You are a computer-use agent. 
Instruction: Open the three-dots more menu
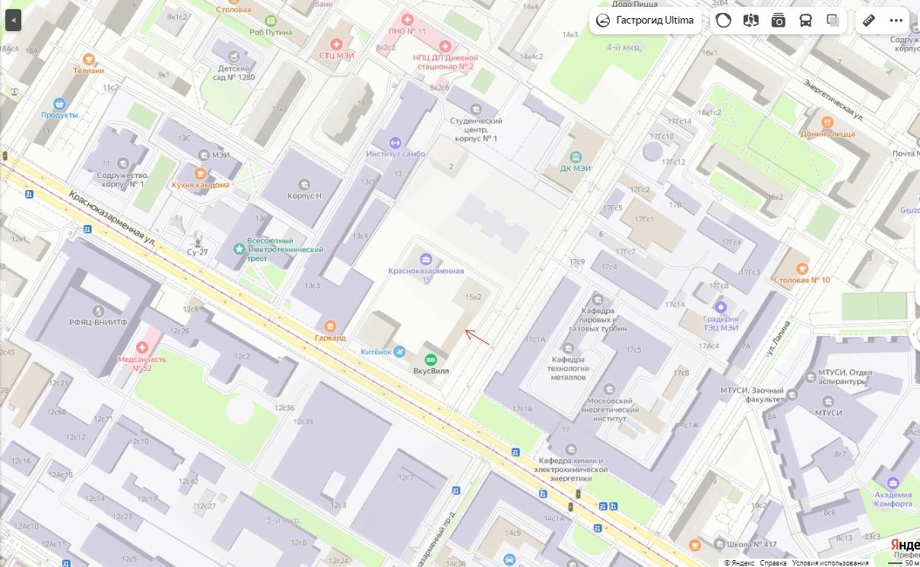click(x=896, y=21)
